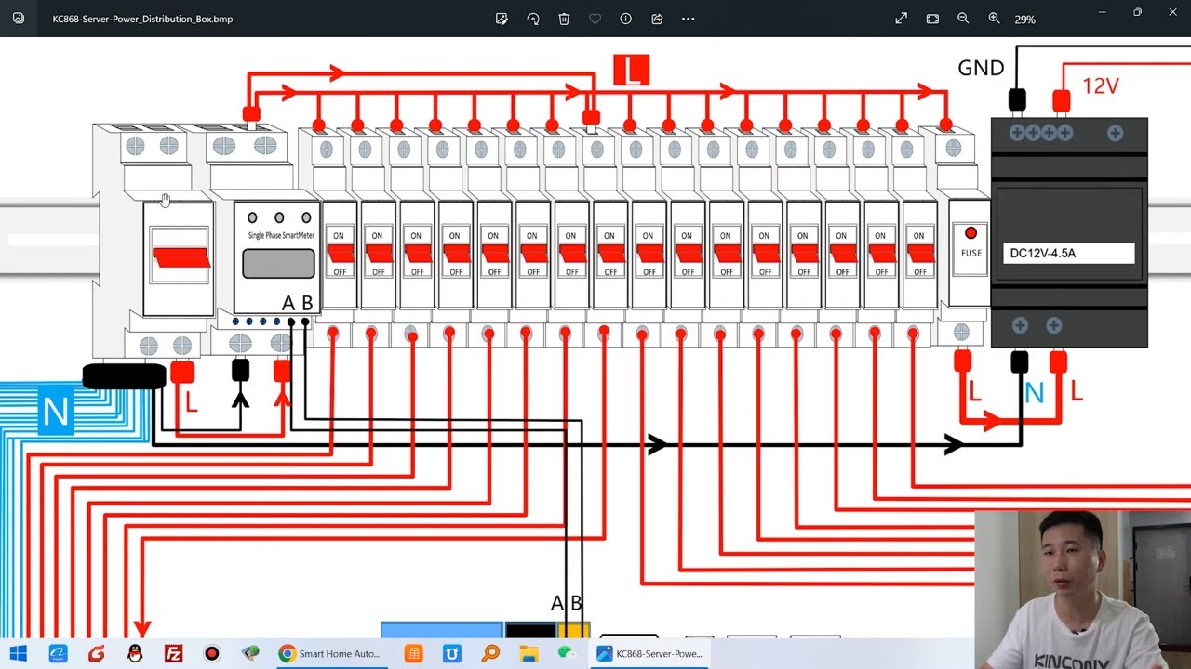
Task: Open the orange calculator taskbar icon
Action: (413, 653)
